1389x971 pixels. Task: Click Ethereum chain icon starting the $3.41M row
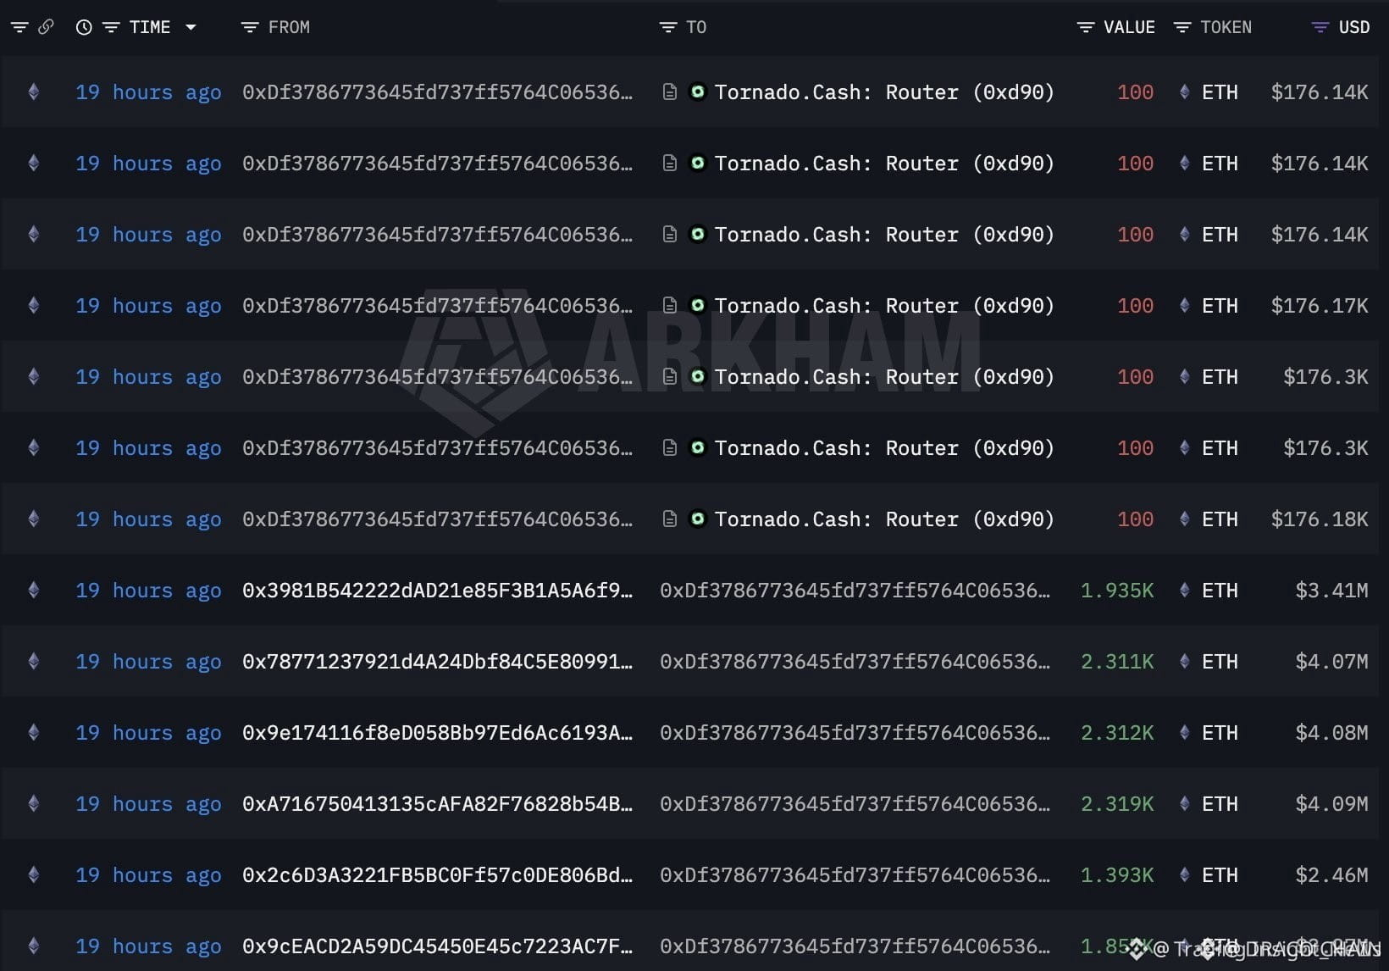pyautogui.click(x=34, y=590)
